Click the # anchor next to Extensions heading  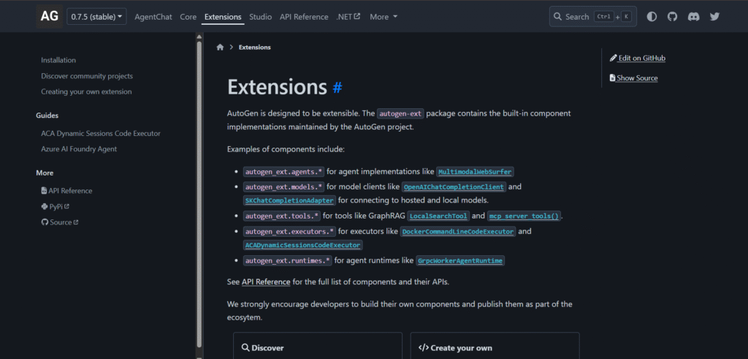337,87
